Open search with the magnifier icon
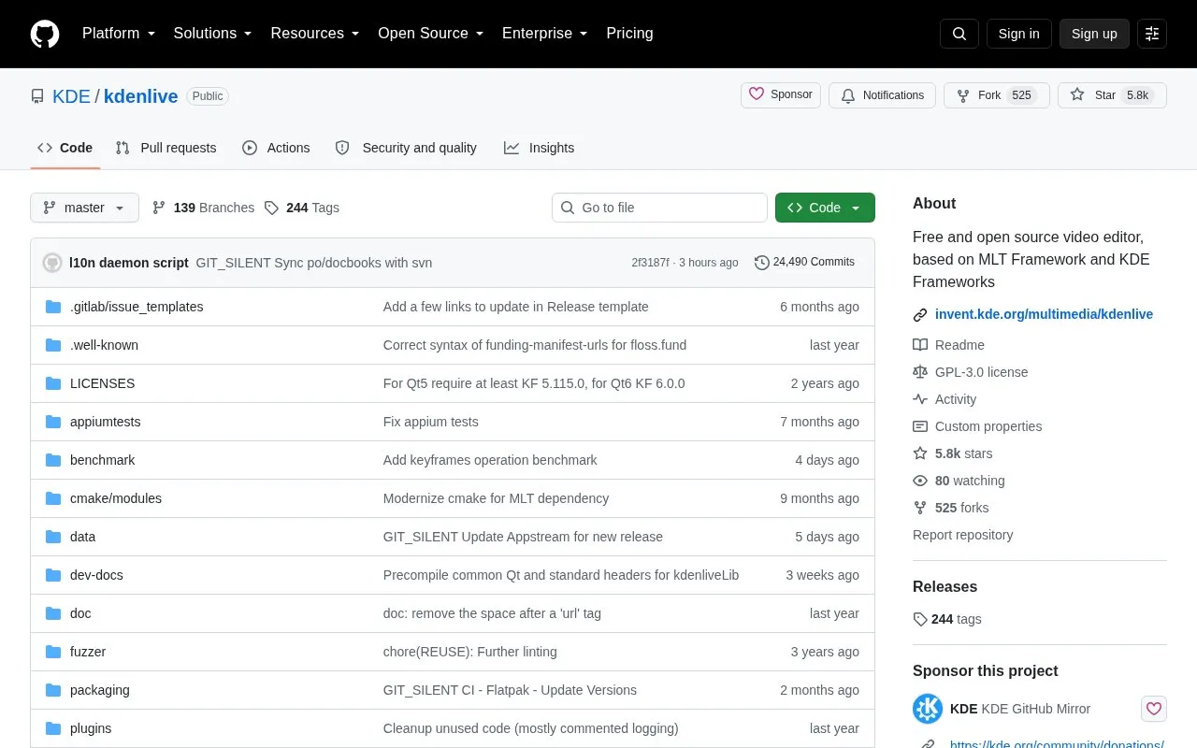The image size is (1197, 748). point(959,34)
